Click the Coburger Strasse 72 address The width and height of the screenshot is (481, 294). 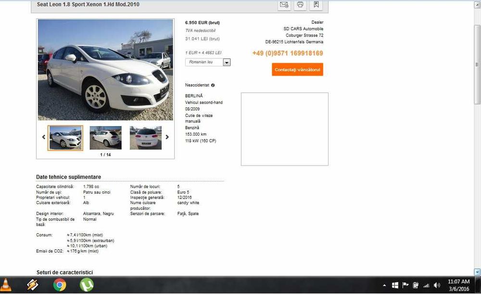tap(304, 35)
